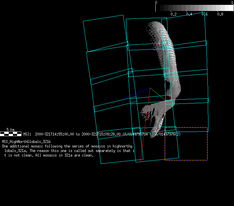Click the green axis line
234x206 pixels.
(x=161, y=97)
